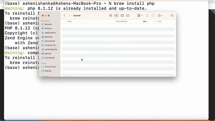
Task: Open Finder search
Action: (x=172, y=15)
